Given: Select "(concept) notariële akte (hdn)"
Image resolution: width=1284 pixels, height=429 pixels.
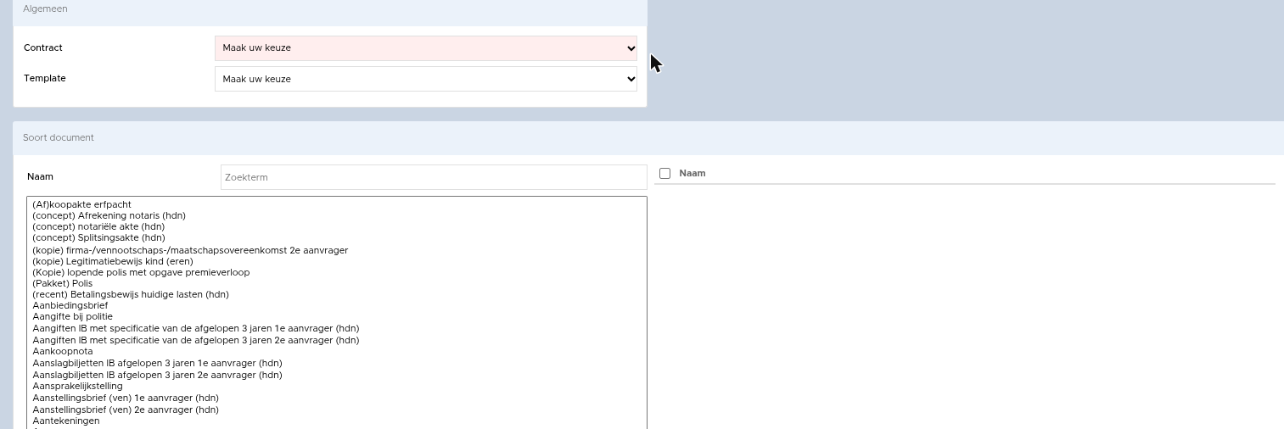Looking at the screenshot, I should coord(337,226).
